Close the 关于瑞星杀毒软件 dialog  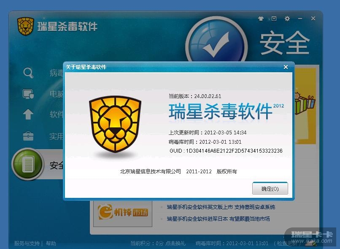pos(286,67)
